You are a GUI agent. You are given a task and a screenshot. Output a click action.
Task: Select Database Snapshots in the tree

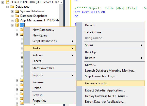pos(34,16)
